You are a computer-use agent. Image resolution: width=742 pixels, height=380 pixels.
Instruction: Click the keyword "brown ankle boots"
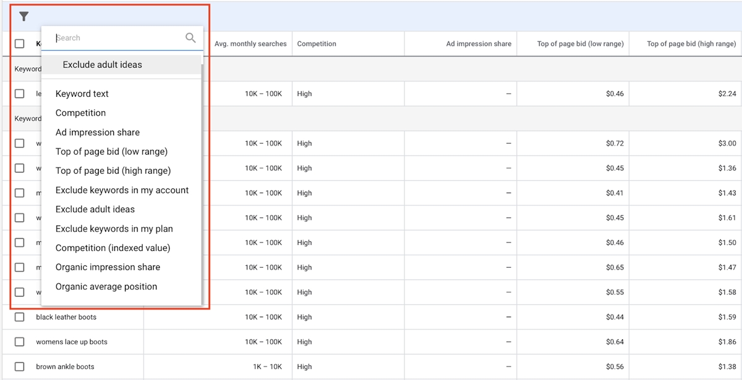(65, 366)
